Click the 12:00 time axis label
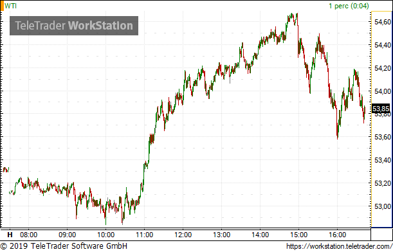The height and width of the screenshot is (252, 393). [183, 235]
